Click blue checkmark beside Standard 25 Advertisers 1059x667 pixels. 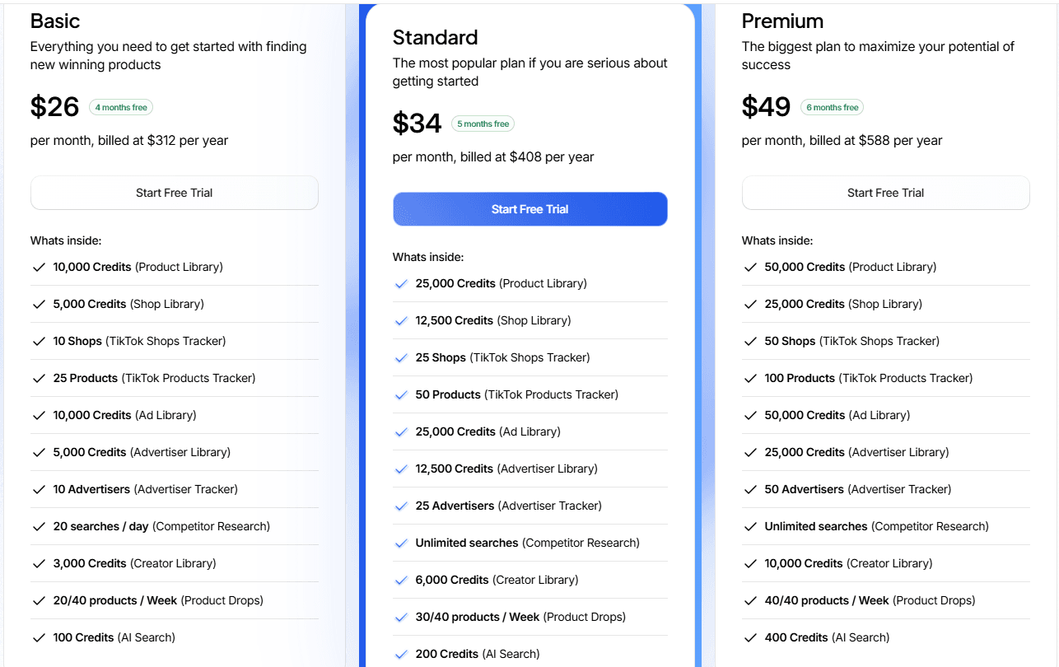click(x=401, y=506)
